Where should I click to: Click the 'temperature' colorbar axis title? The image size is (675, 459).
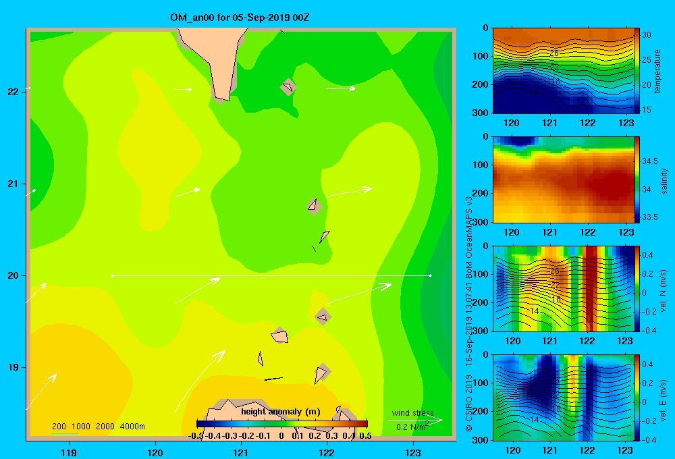point(657,71)
